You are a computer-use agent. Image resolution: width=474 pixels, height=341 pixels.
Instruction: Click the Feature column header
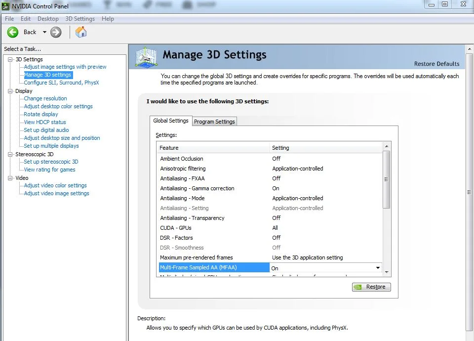[x=213, y=148]
